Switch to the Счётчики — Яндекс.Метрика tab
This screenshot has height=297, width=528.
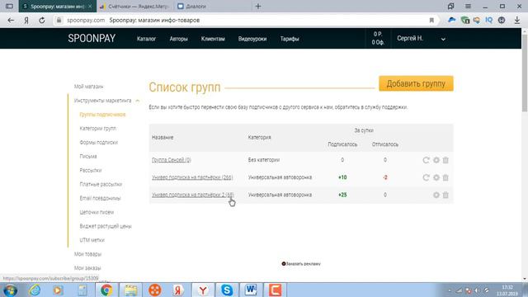click(x=134, y=7)
